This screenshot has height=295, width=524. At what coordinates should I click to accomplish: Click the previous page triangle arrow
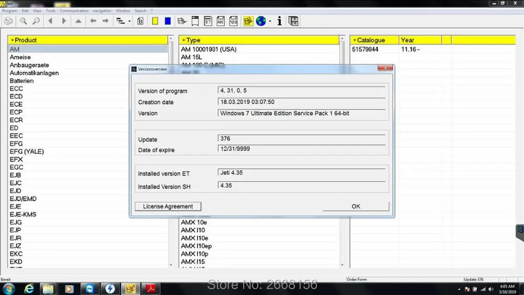[50, 21]
